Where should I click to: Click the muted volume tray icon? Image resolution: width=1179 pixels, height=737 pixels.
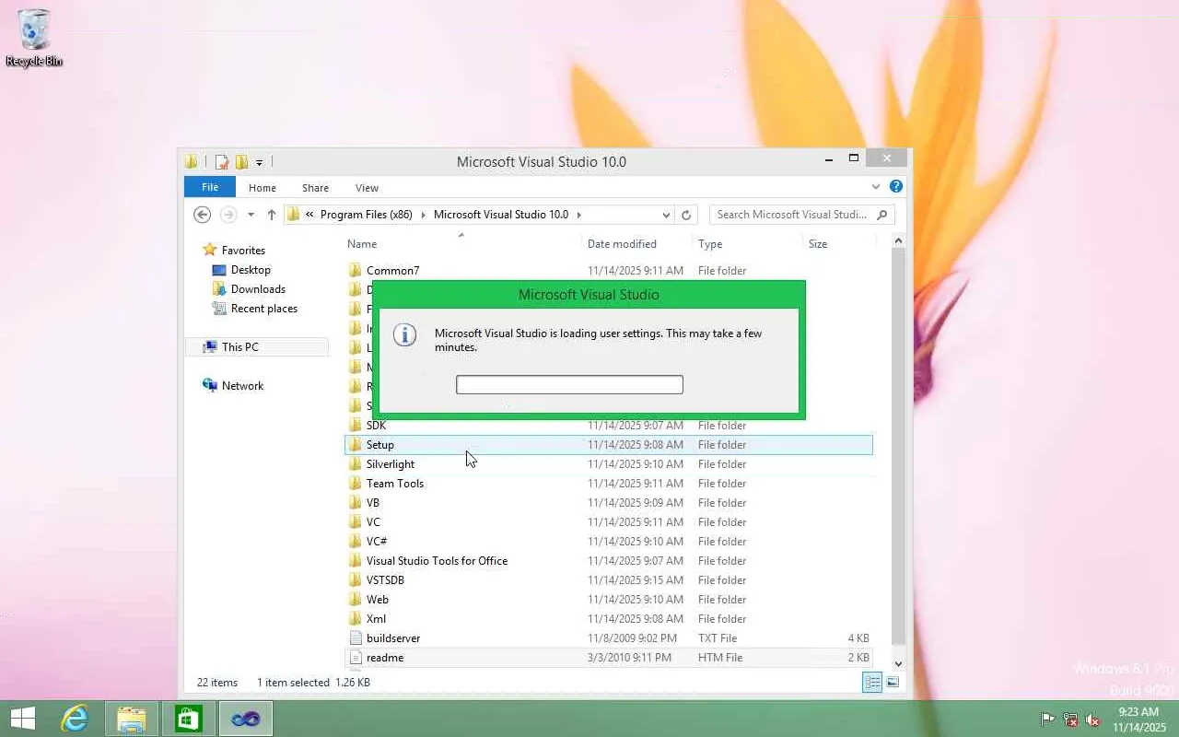(x=1092, y=719)
